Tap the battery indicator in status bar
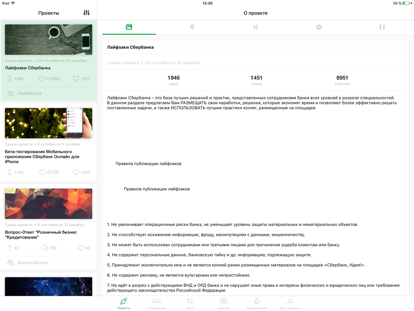Viewport: 414px width, 311px height. 406,3
